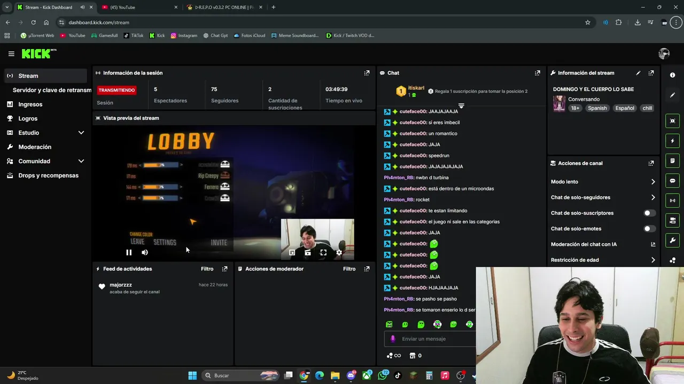Click the Spanish stream tag
This screenshot has height=384, width=684.
[597, 108]
